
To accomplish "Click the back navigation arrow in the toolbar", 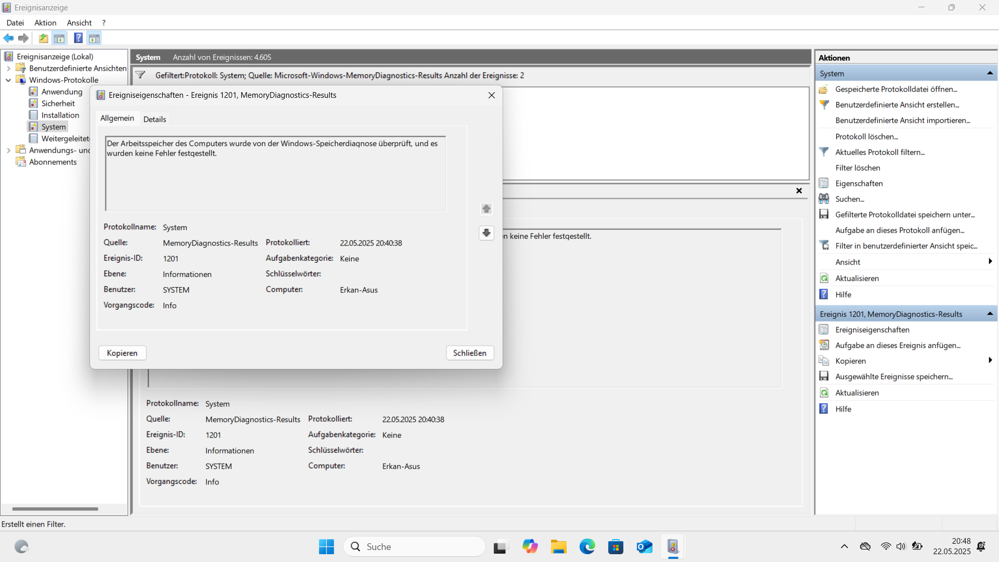I will click(8, 38).
